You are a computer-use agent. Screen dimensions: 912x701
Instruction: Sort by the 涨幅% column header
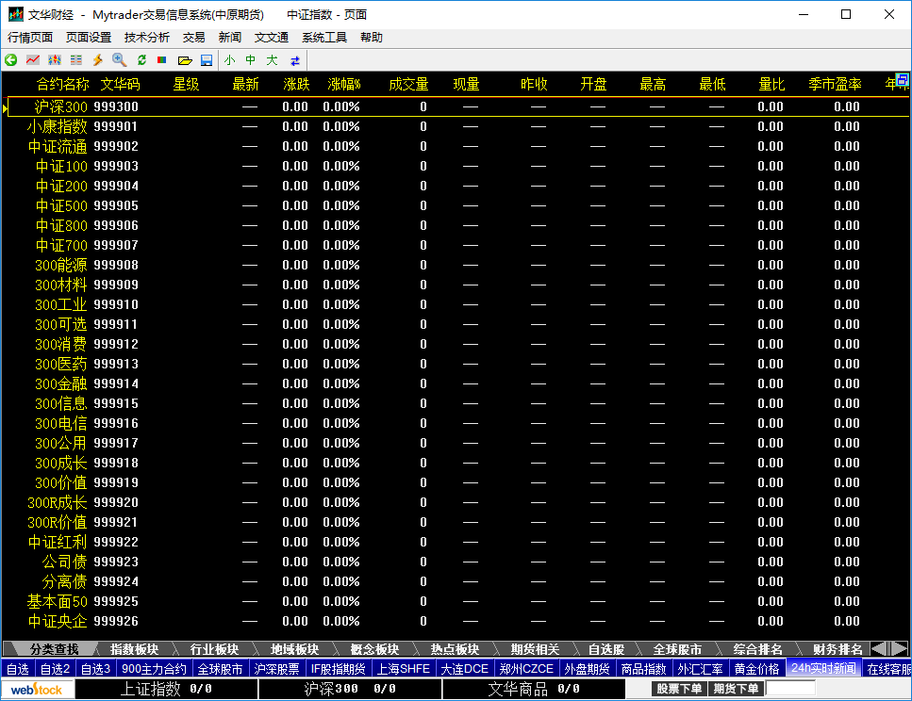tap(344, 85)
